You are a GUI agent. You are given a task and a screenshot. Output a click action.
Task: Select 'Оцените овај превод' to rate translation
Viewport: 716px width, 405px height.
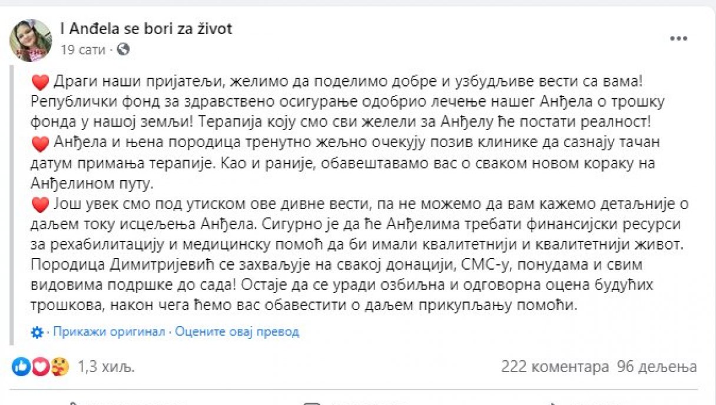pos(237,332)
